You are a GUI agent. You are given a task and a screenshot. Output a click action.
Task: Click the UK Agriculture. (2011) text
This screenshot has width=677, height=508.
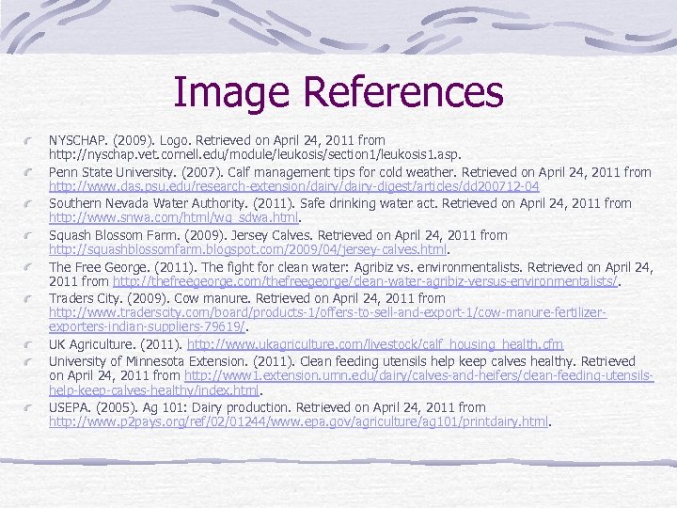pos(116,344)
